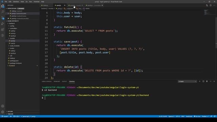Collapse the controllers folder
The image size is (217, 122).
coord(22,28)
